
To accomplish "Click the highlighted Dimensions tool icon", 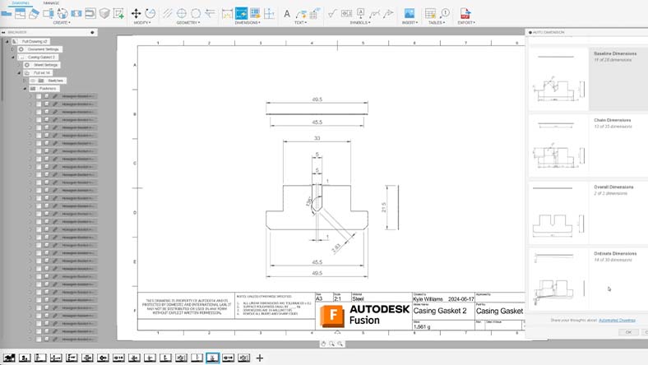I will [242, 14].
